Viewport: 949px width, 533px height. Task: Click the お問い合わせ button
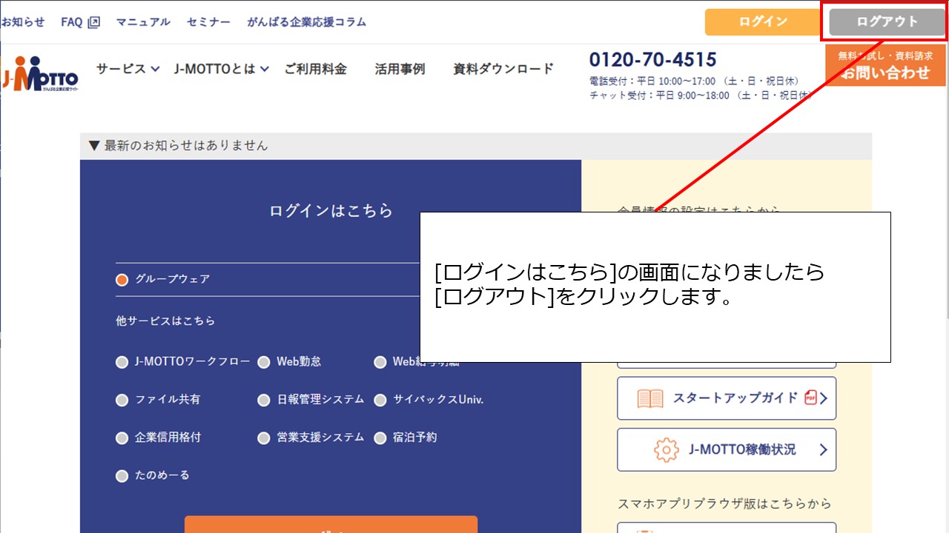pos(885,66)
